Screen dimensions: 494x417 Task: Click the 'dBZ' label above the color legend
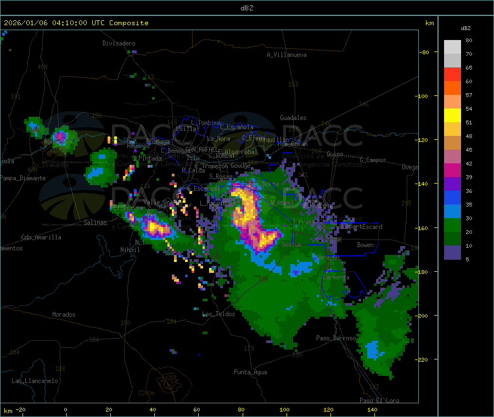[465, 28]
